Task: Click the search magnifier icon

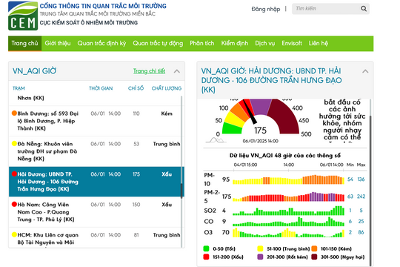Action: coord(364,9)
